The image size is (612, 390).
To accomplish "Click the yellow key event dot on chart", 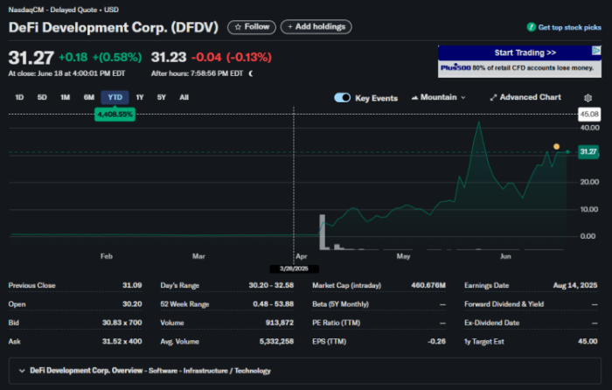I will pyautogui.click(x=556, y=146).
